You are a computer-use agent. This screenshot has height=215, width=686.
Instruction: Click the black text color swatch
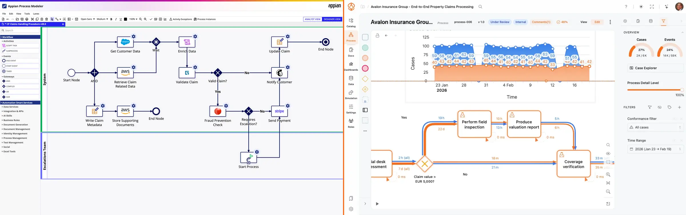(x=125, y=19)
